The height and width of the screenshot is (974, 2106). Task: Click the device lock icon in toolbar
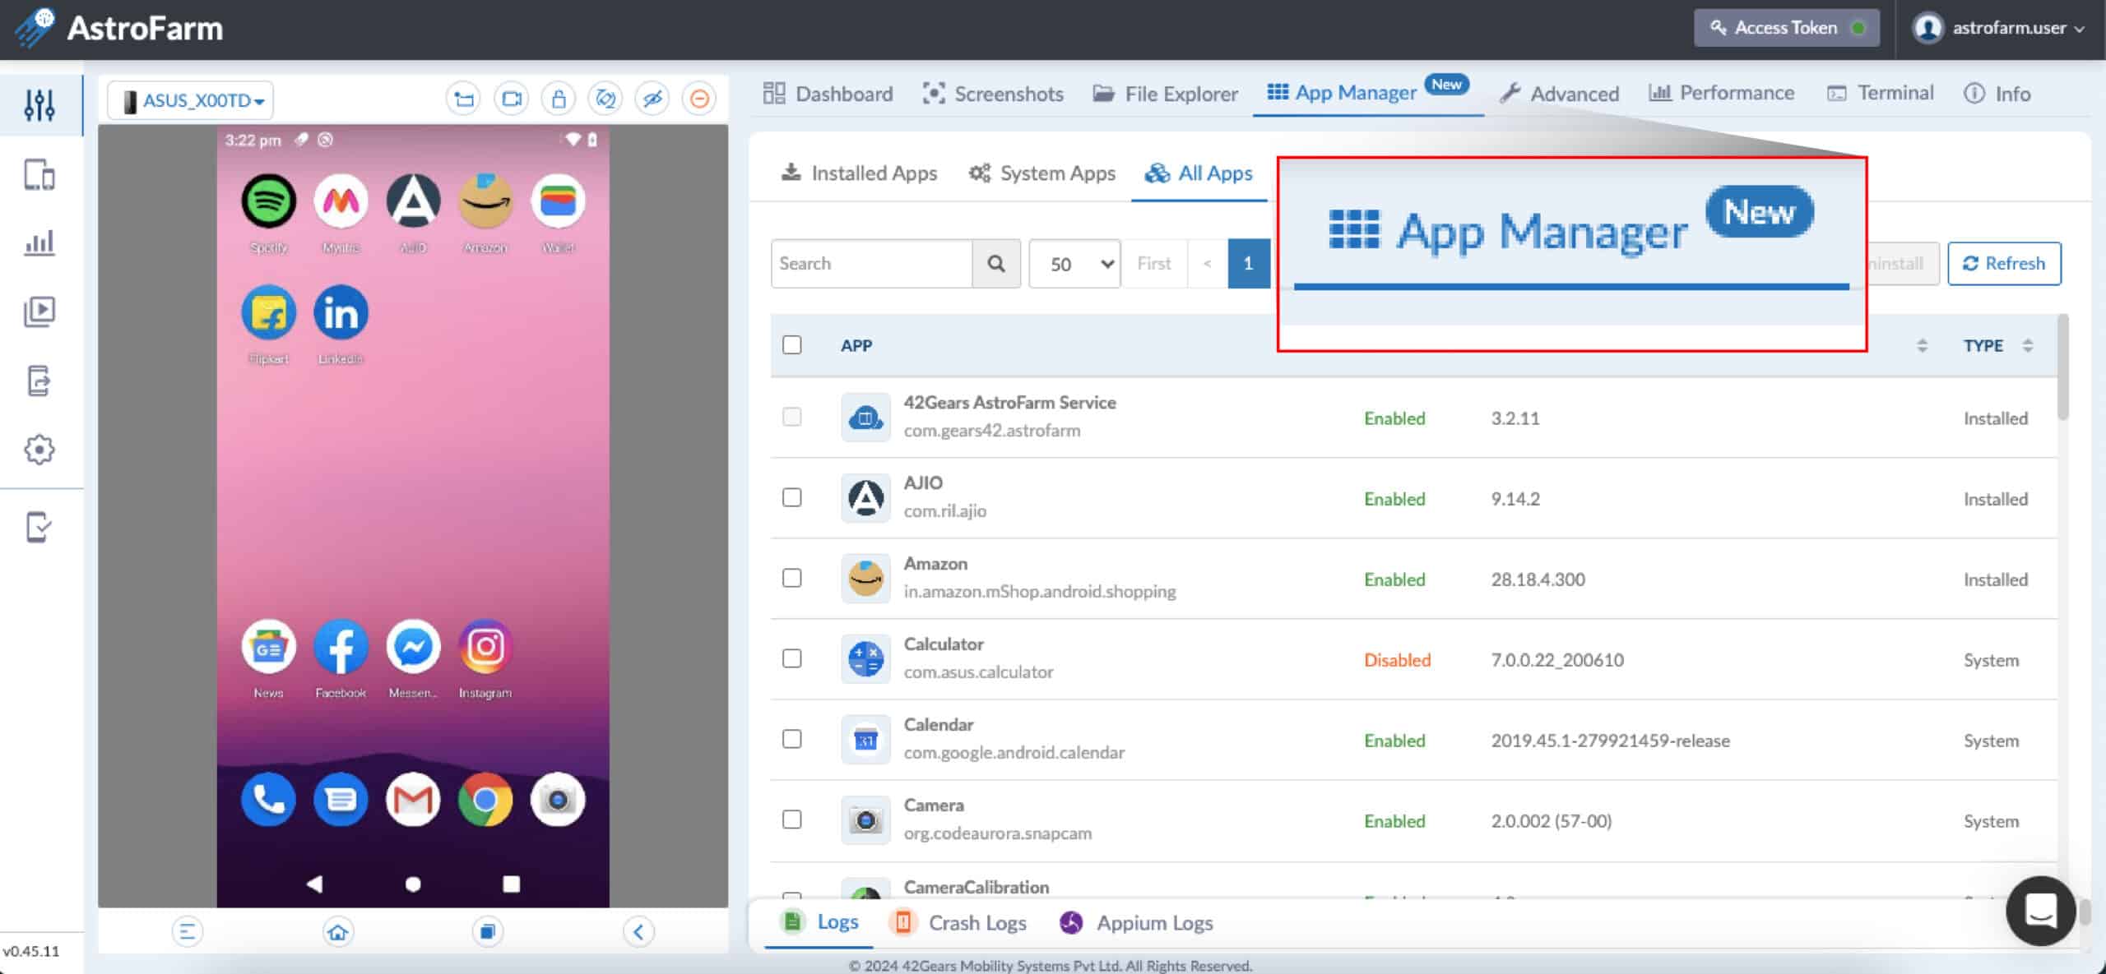(x=559, y=99)
